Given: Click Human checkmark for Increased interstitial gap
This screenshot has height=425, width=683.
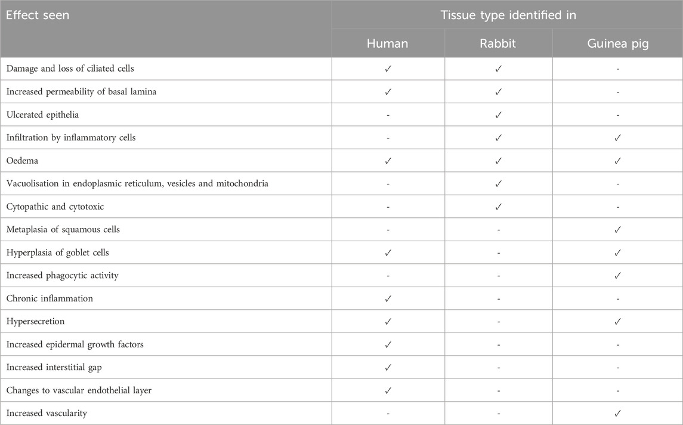Looking at the screenshot, I should click(x=388, y=367).
